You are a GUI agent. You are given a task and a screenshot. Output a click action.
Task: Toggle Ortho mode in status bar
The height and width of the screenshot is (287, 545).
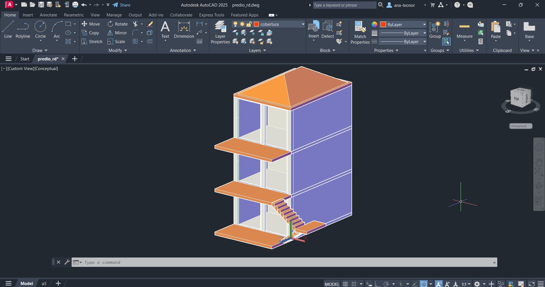point(377,284)
